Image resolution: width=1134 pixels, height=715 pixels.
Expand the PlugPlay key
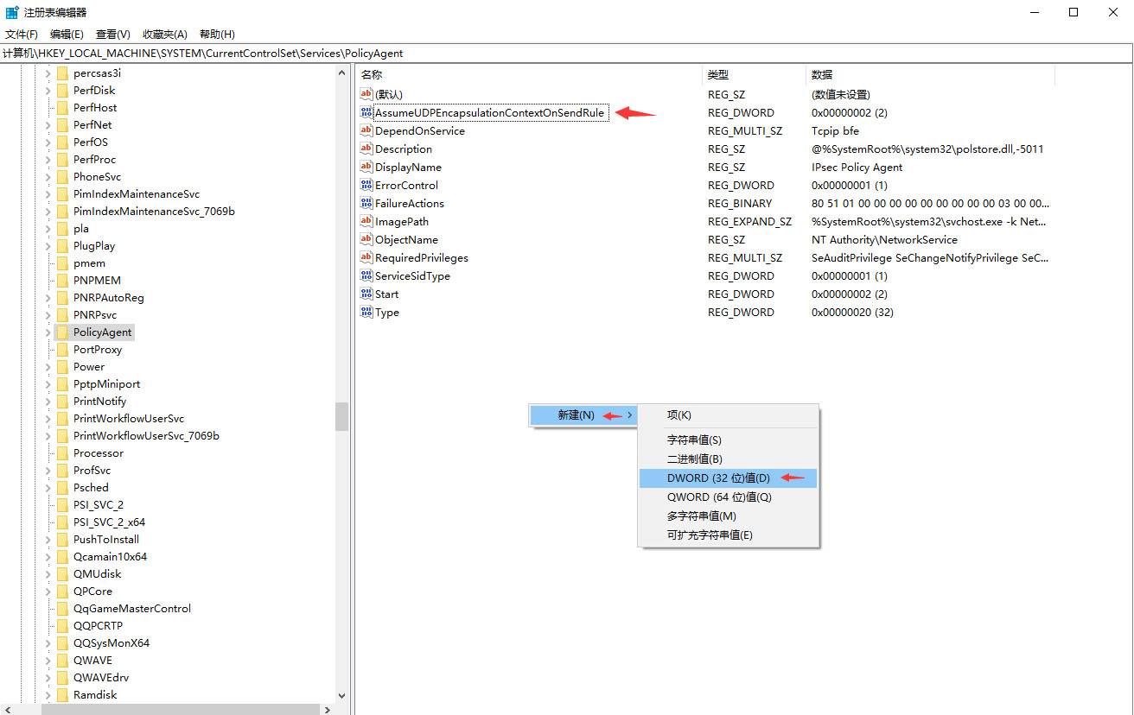46,245
